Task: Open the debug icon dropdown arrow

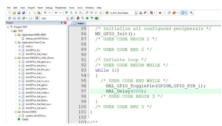Action: (x=154, y=13)
